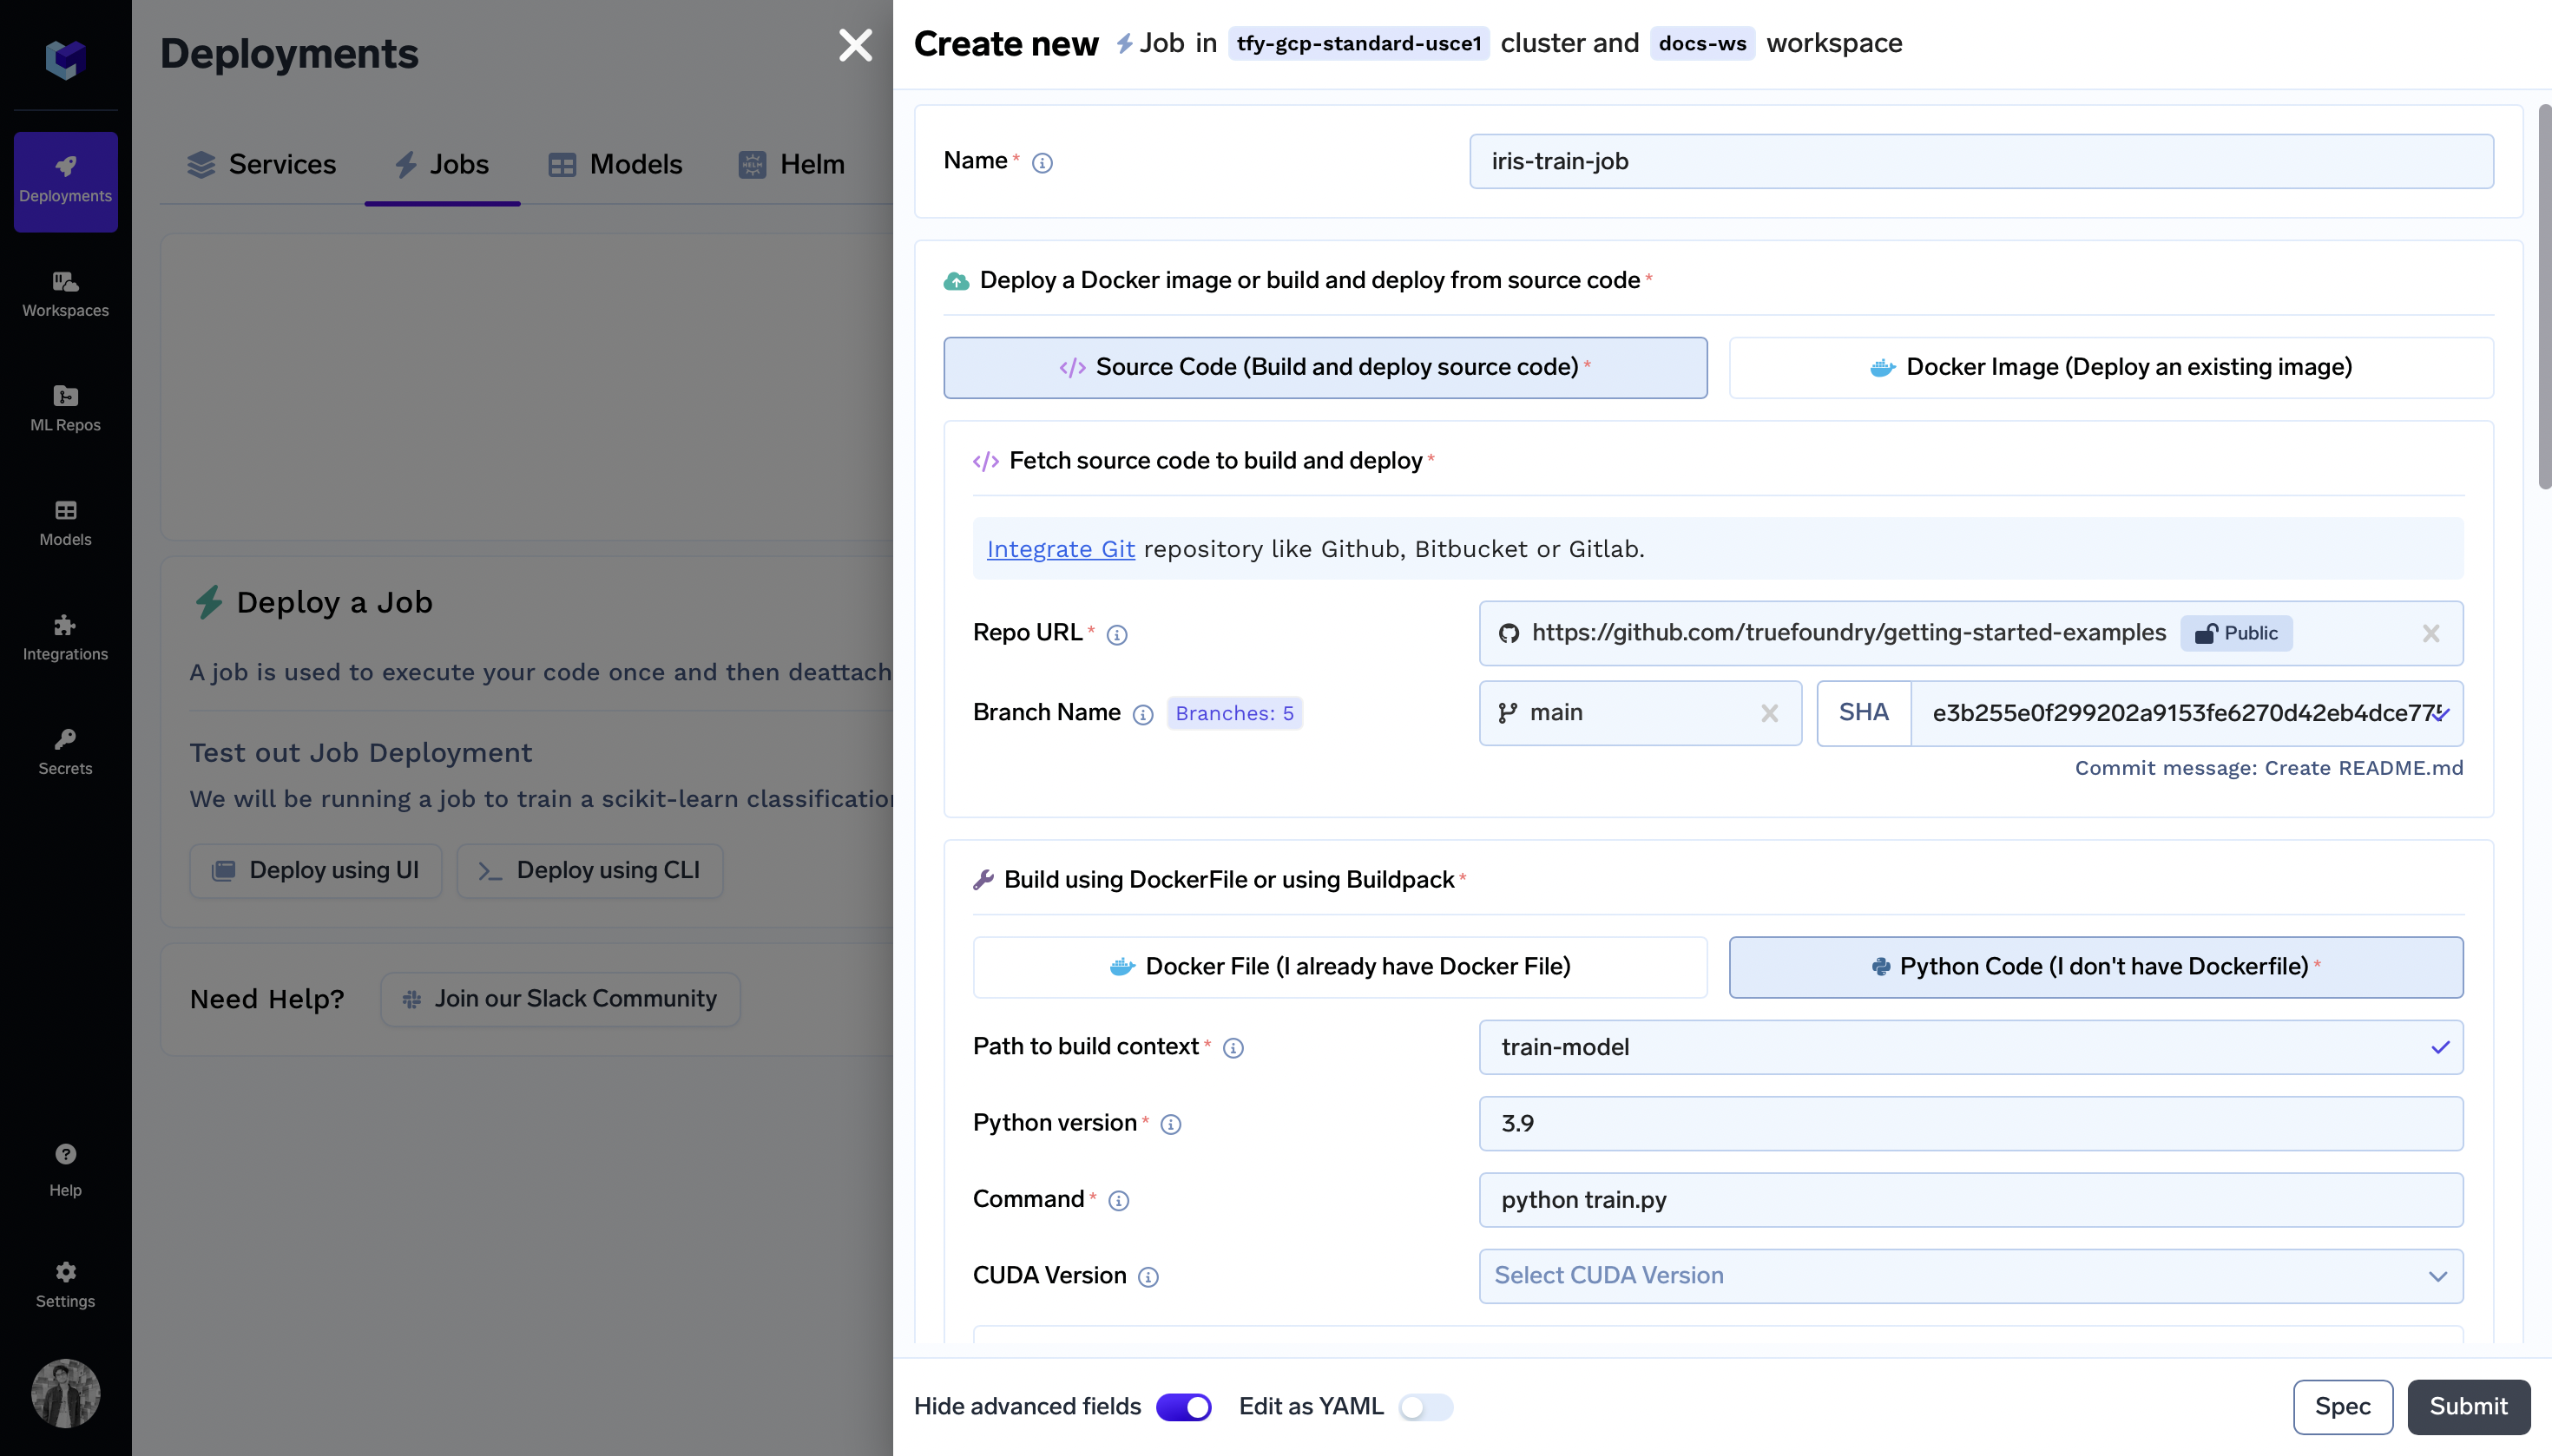2552x1456 pixels.
Task: Select Docker Image deploy option
Action: 2111,367
